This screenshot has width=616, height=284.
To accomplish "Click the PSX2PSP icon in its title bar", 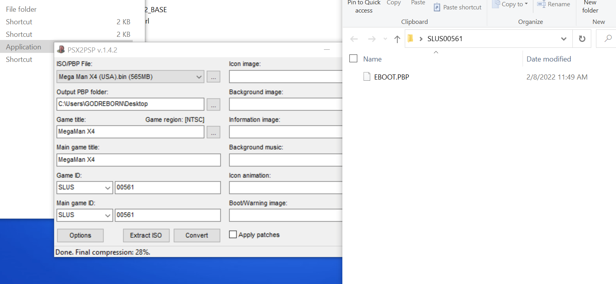I will 61,50.
